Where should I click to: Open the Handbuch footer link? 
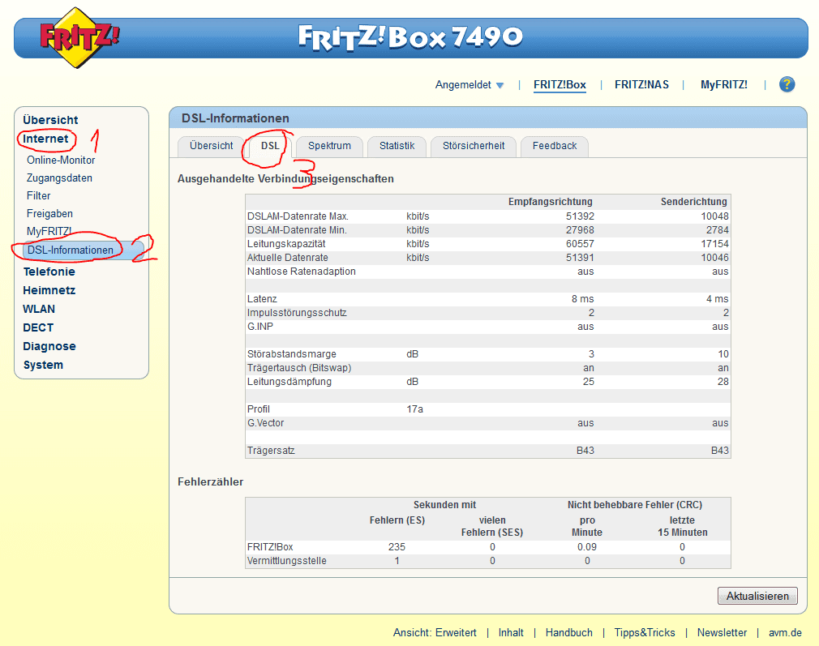tap(568, 632)
